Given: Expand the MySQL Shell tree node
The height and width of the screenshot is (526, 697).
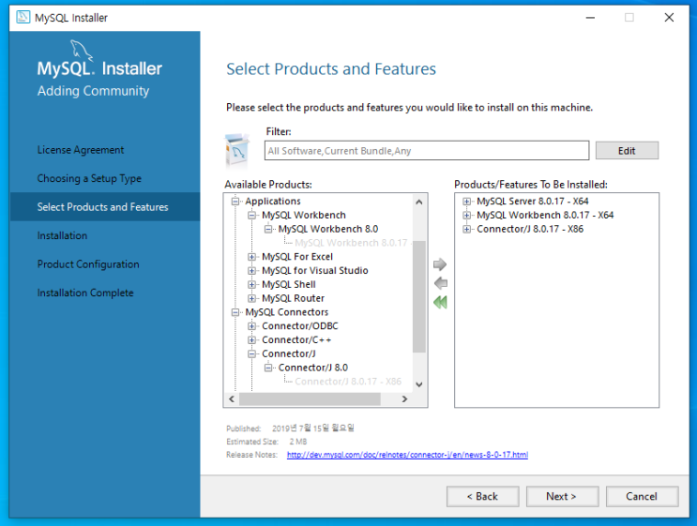Looking at the screenshot, I should coord(252,284).
